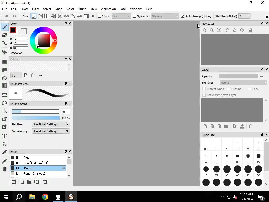Choose brush size 25 preset
The width and height of the screenshot is (269, 202).
coord(216,171)
